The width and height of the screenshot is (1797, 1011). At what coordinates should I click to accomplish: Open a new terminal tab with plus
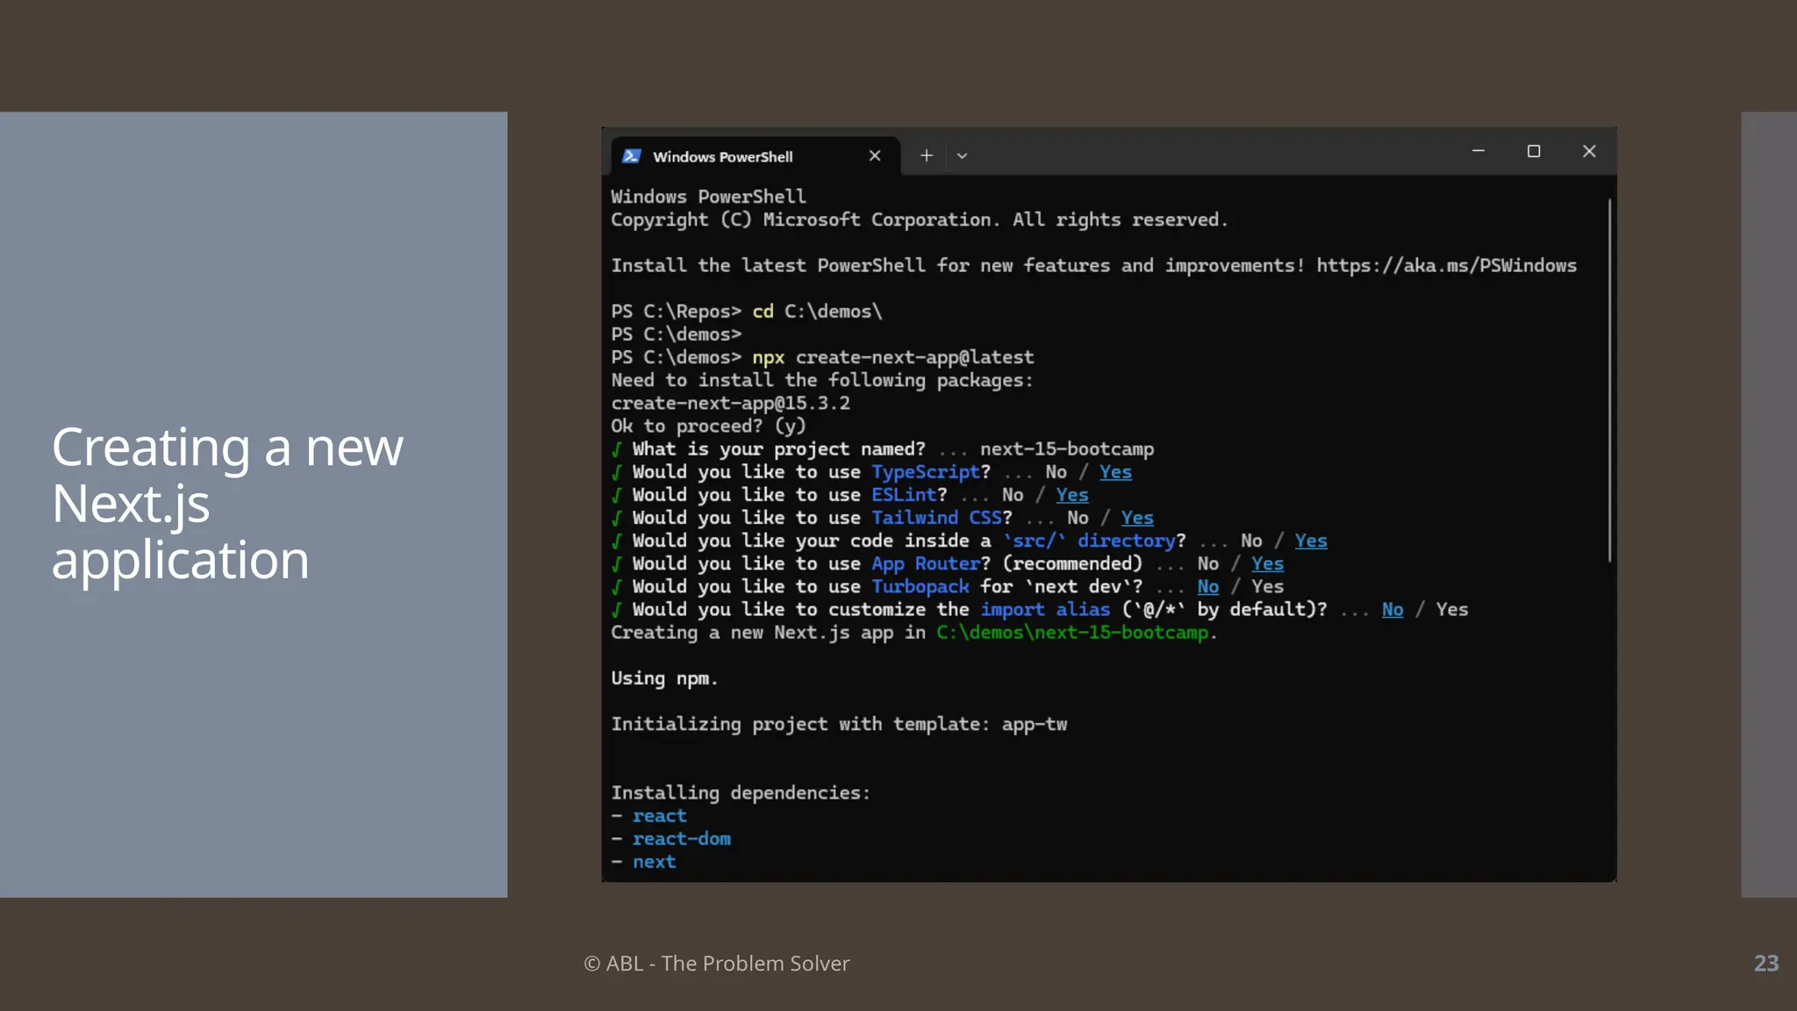click(926, 156)
